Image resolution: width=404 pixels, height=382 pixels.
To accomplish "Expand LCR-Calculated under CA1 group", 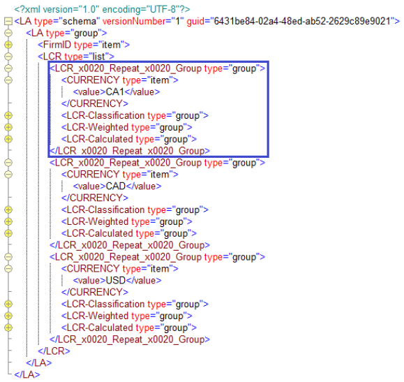I will [8, 139].
